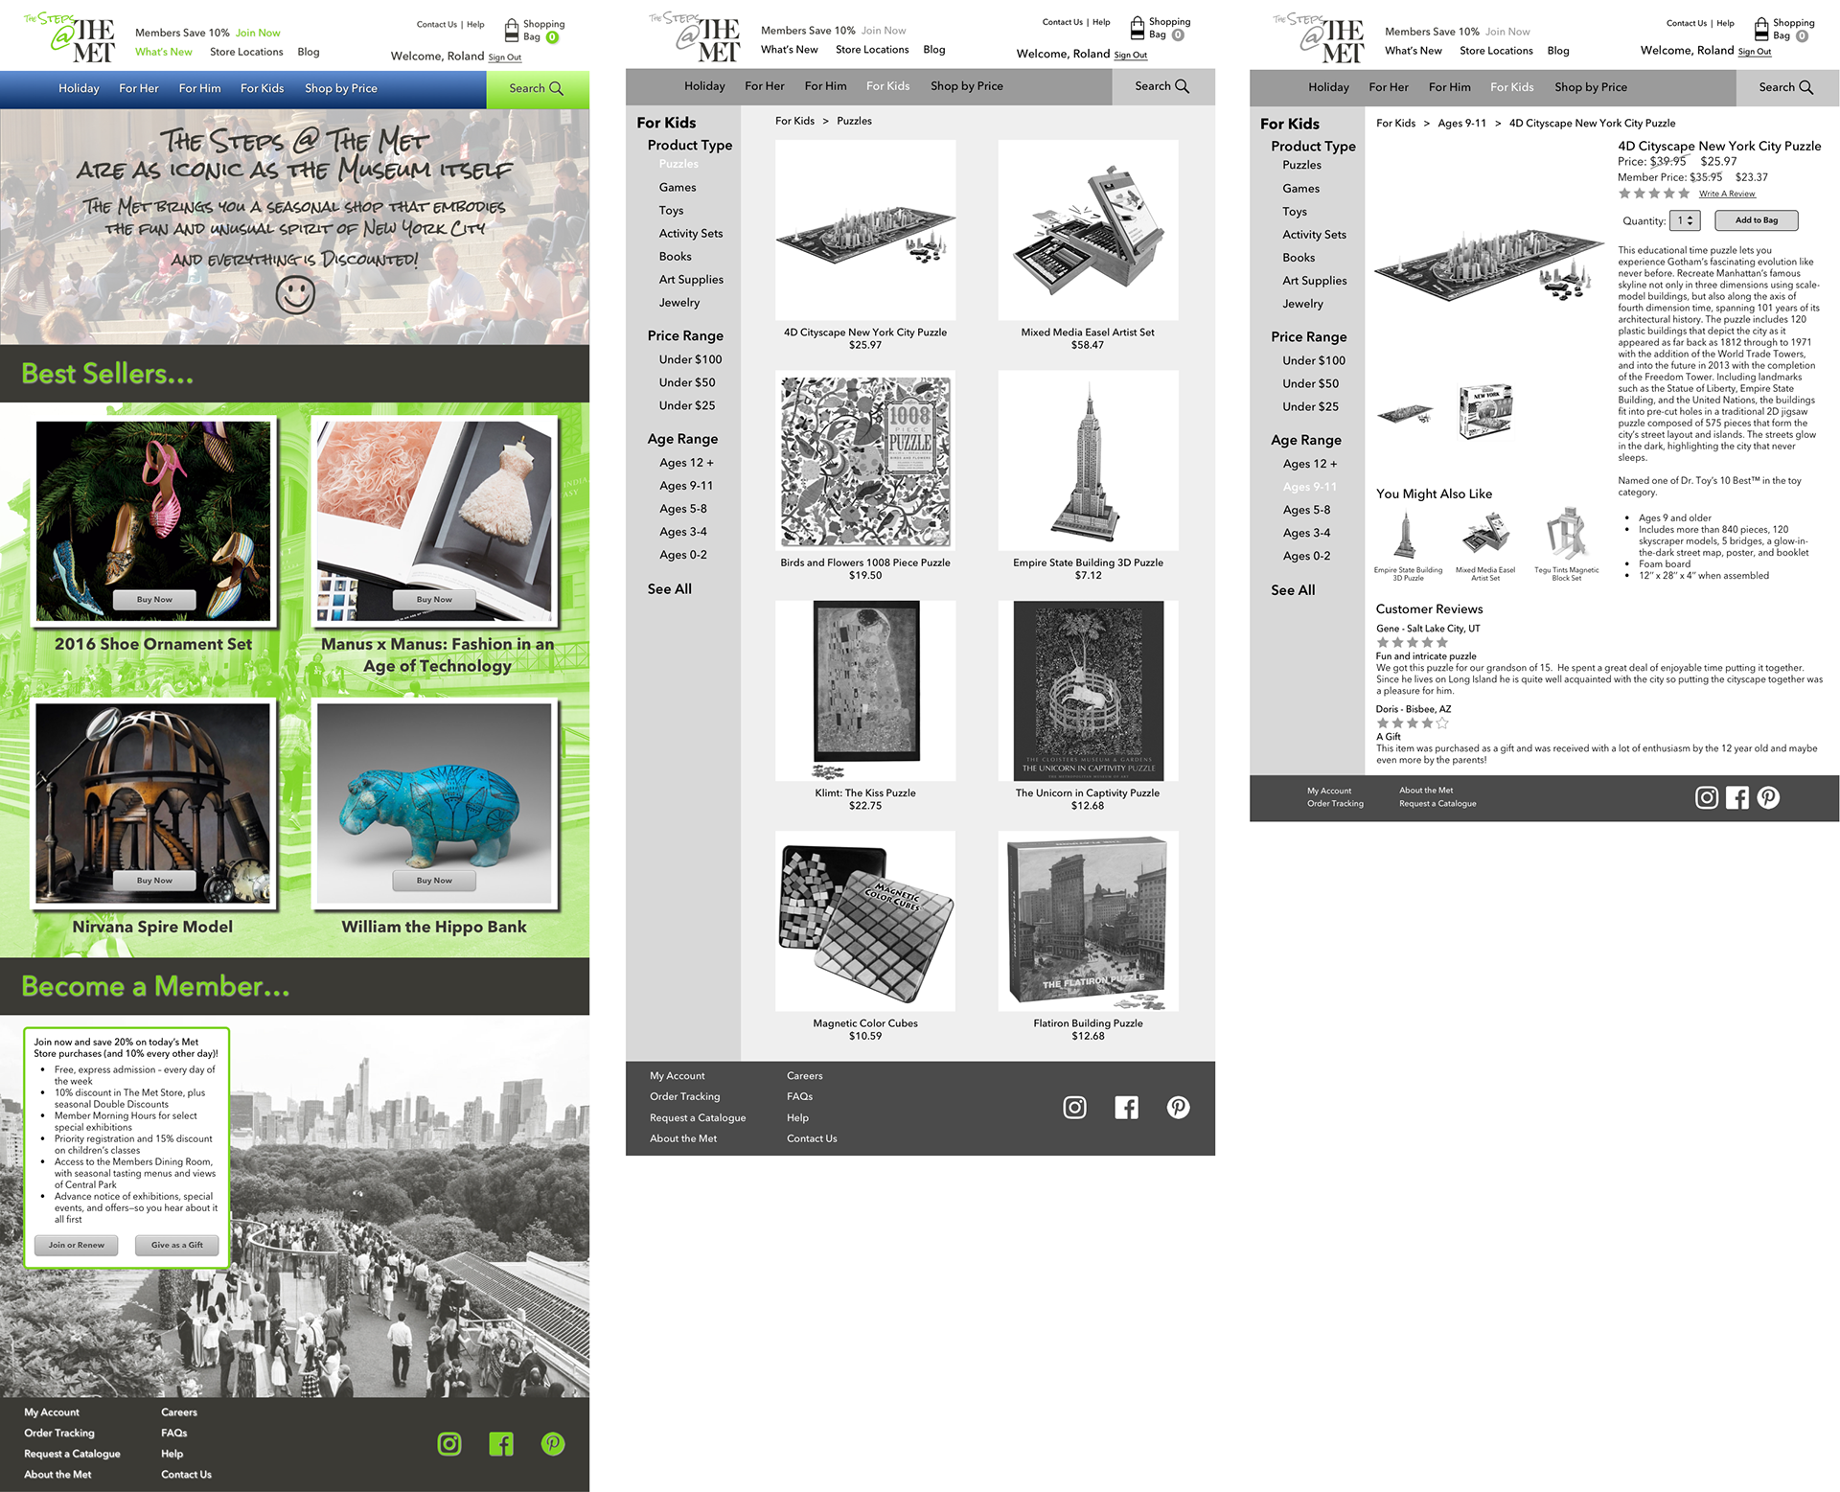Open For Her in the blue home page navigation
The image size is (1840, 1492).
point(139,88)
